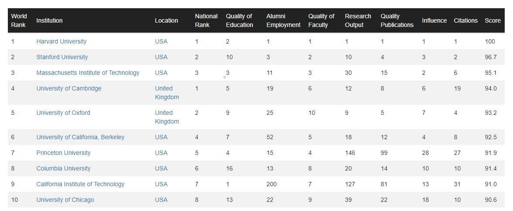Open University of California, Berkeley link

pyautogui.click(x=80, y=137)
